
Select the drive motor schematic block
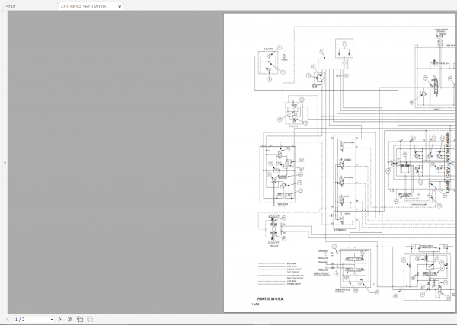click(278, 174)
